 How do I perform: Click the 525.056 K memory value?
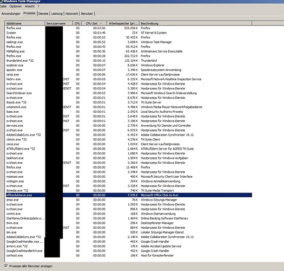[x=131, y=28]
